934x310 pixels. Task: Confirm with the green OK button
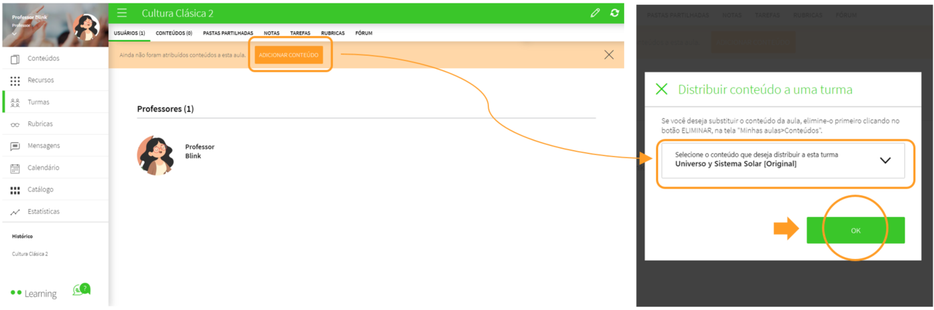[x=855, y=230]
